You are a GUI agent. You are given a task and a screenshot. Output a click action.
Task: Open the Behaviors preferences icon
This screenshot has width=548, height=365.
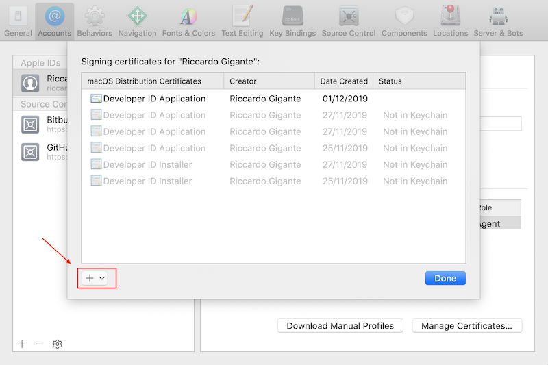click(x=95, y=21)
